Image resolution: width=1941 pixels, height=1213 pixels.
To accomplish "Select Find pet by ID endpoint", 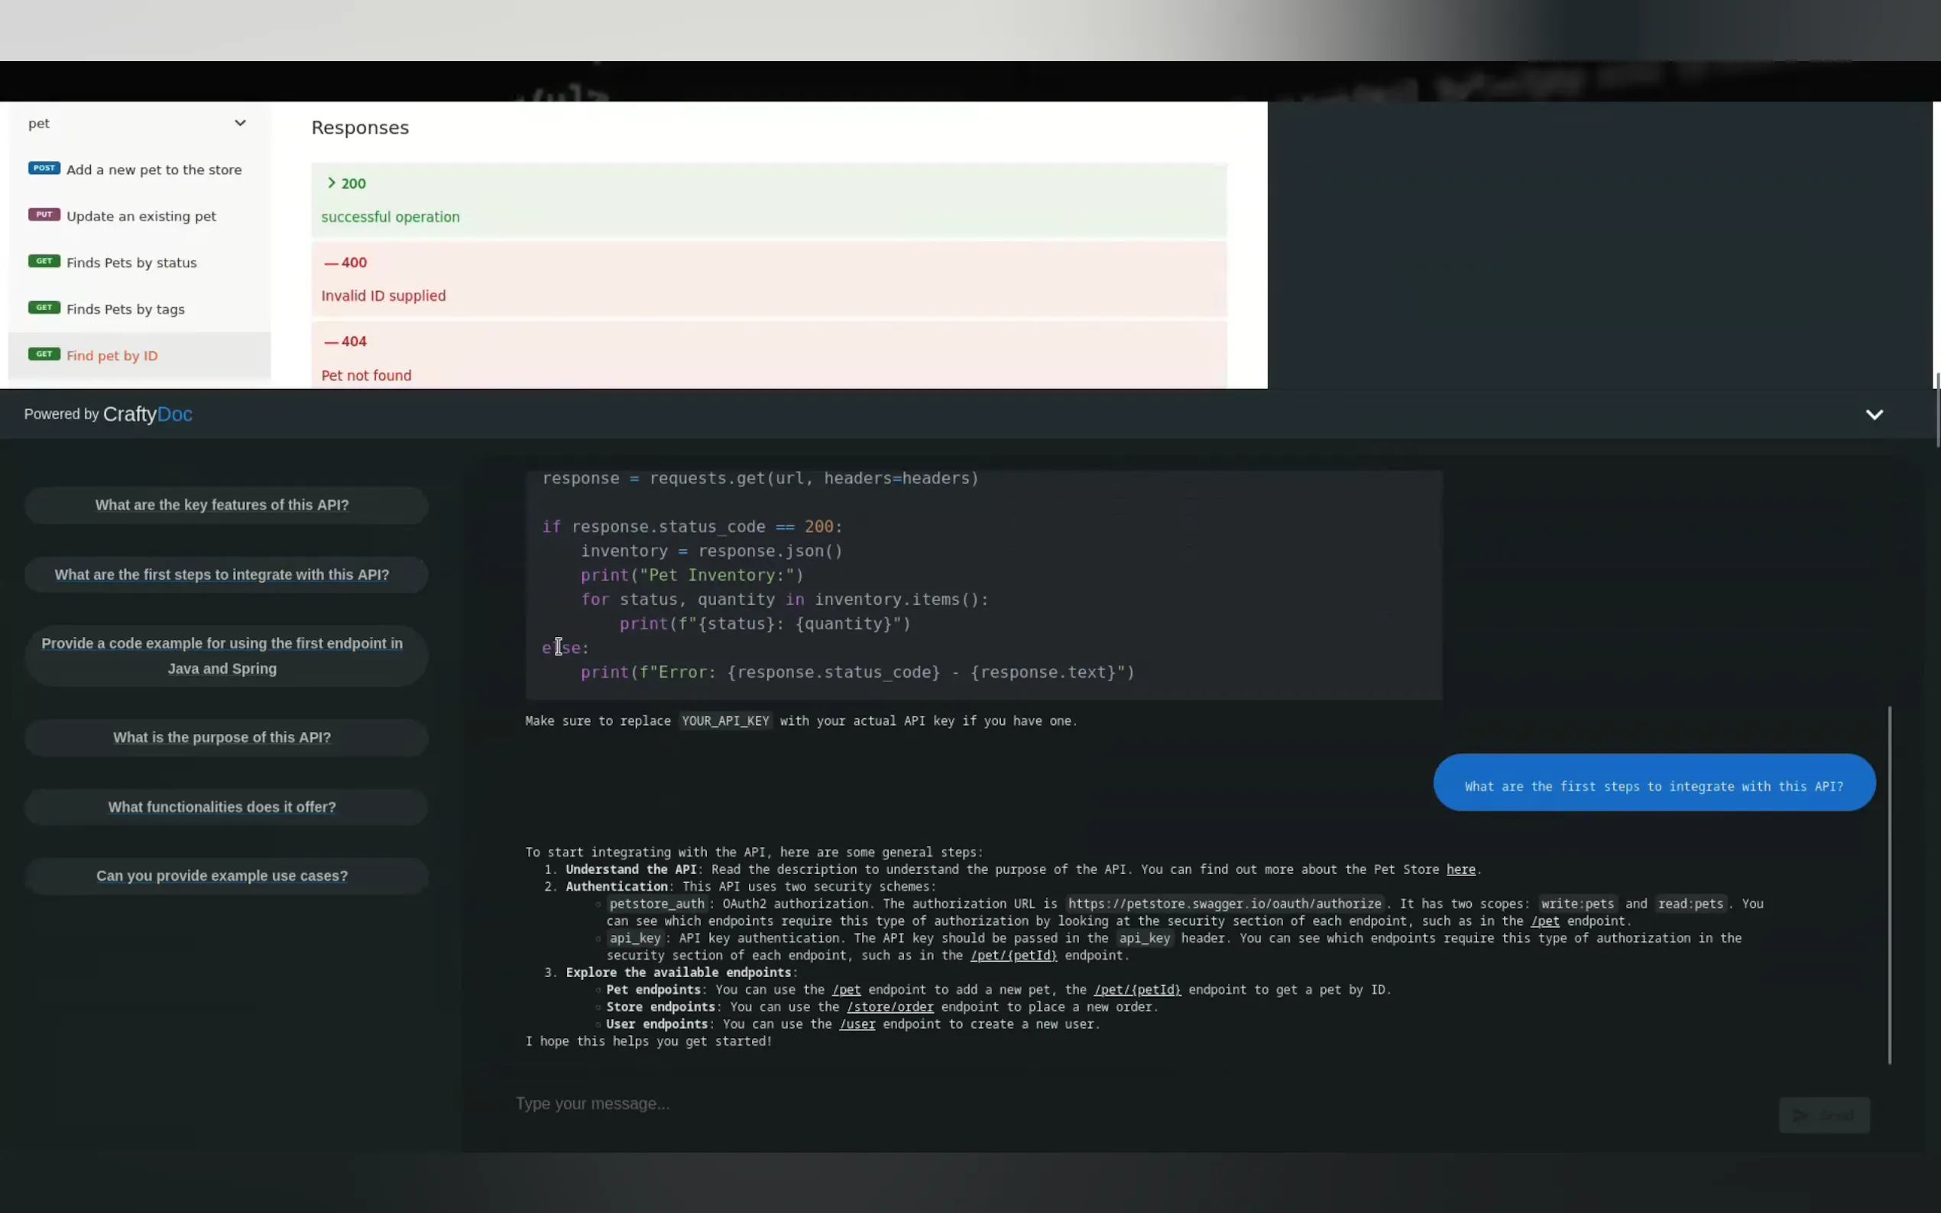I will tap(112, 356).
